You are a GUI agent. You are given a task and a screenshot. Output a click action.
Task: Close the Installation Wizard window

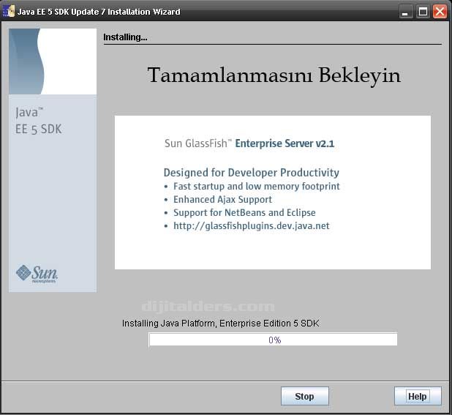(x=440, y=12)
